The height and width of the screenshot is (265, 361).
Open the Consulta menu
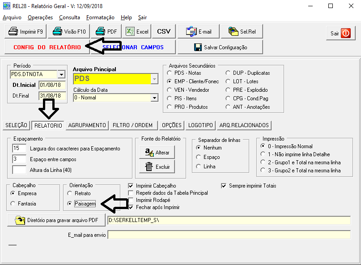(x=69, y=17)
